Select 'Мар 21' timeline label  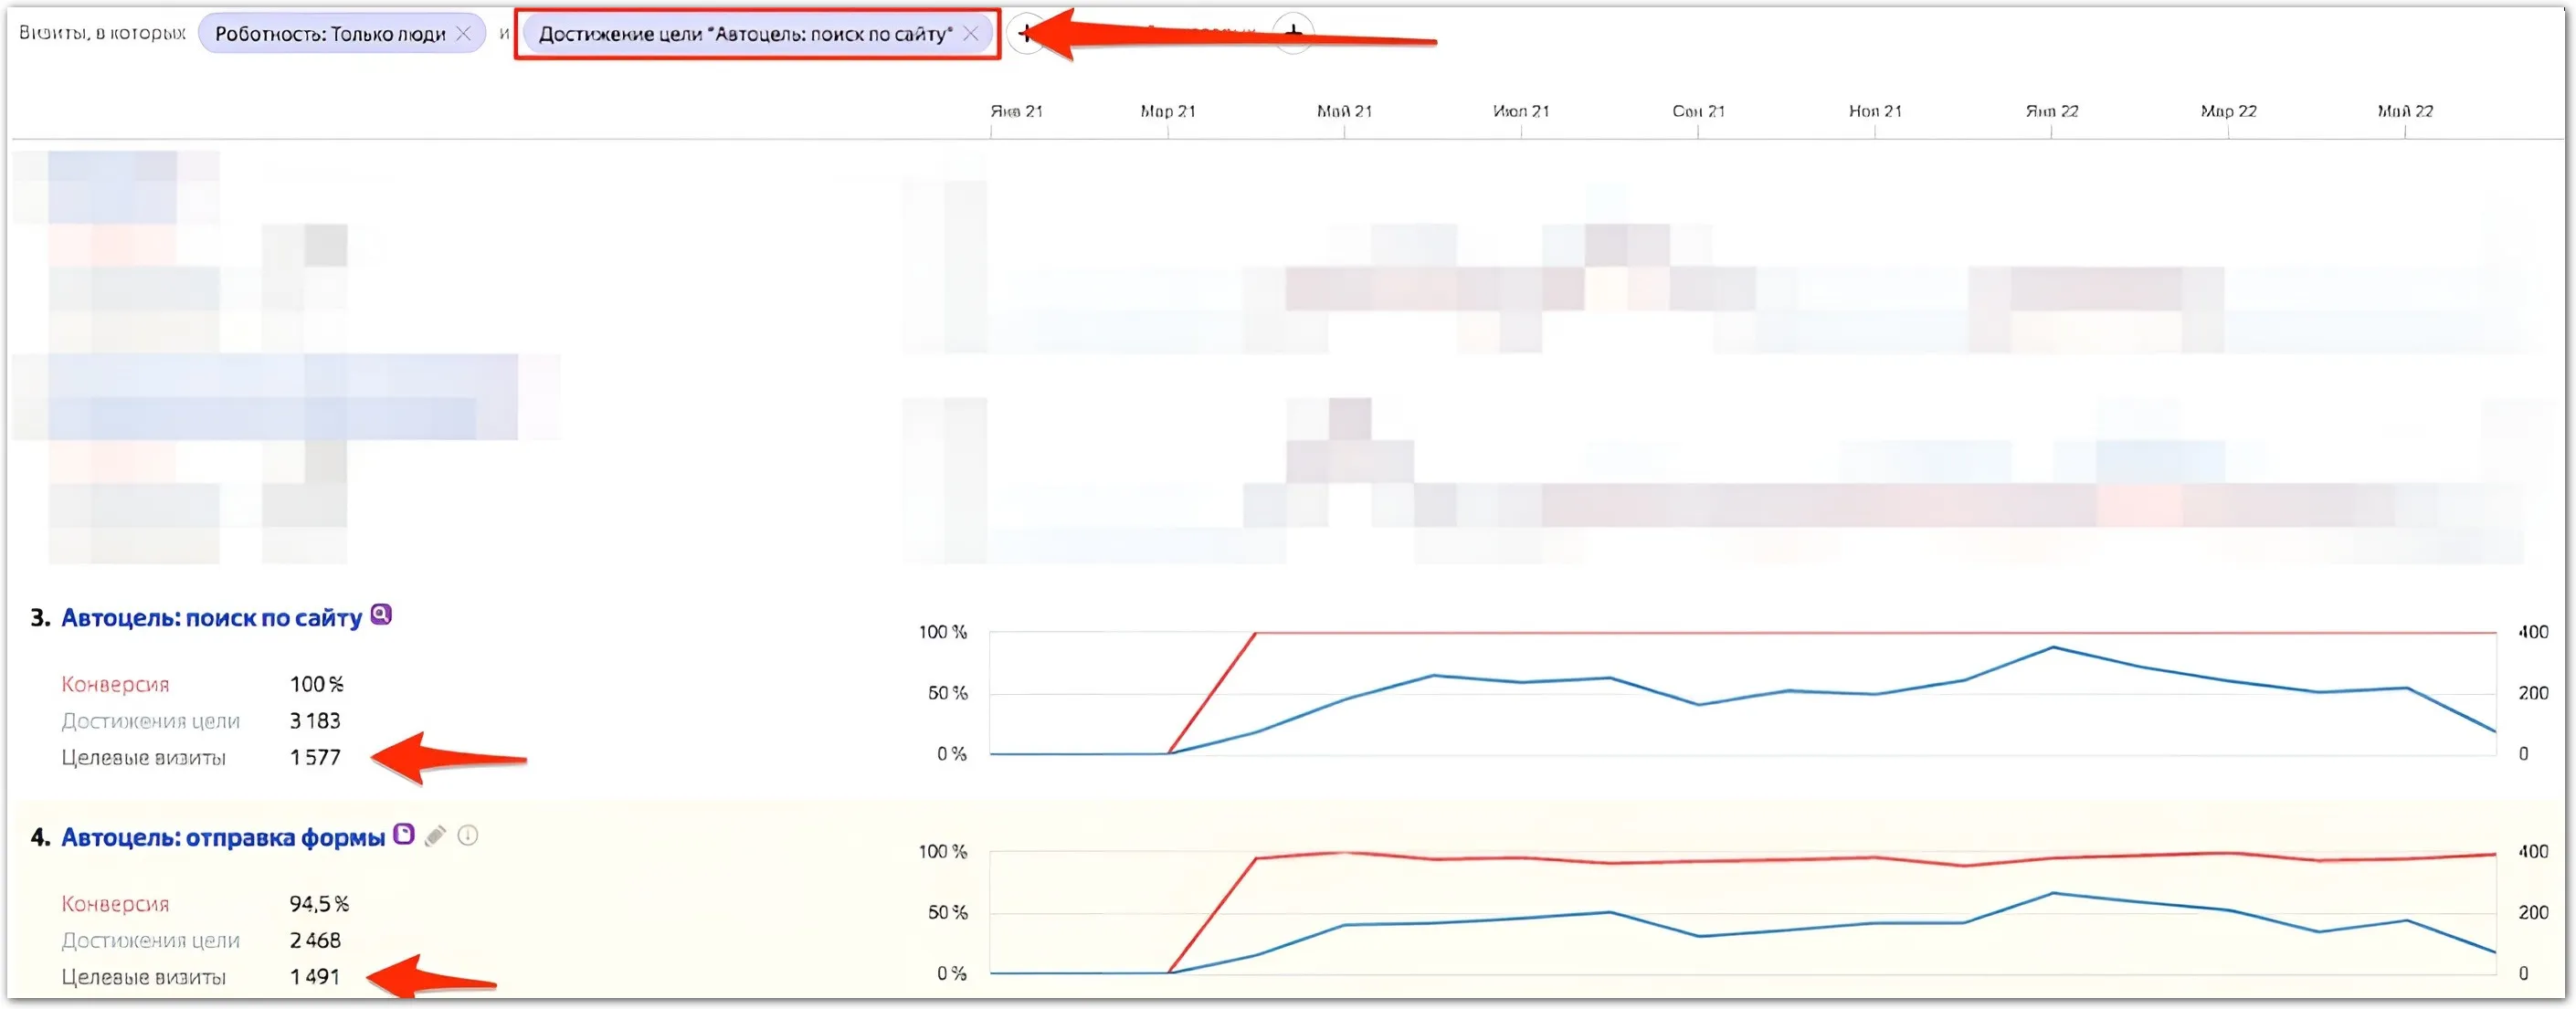pos(1168,111)
